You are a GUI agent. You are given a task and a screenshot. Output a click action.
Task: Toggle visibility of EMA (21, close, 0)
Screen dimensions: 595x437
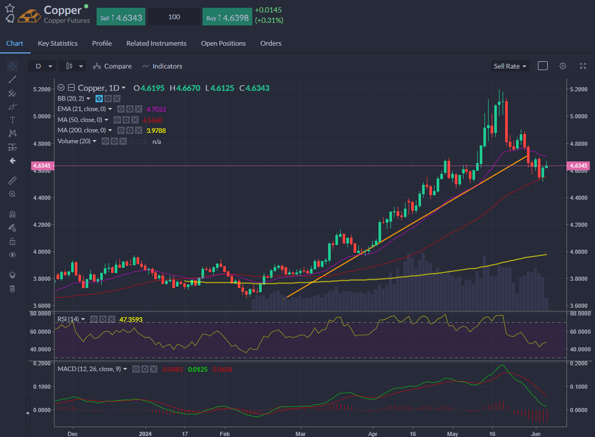coord(121,109)
